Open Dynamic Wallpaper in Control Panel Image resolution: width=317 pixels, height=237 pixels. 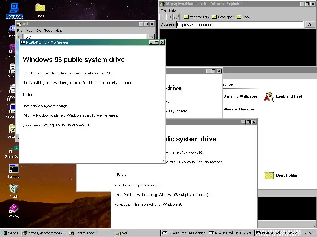(x=240, y=96)
